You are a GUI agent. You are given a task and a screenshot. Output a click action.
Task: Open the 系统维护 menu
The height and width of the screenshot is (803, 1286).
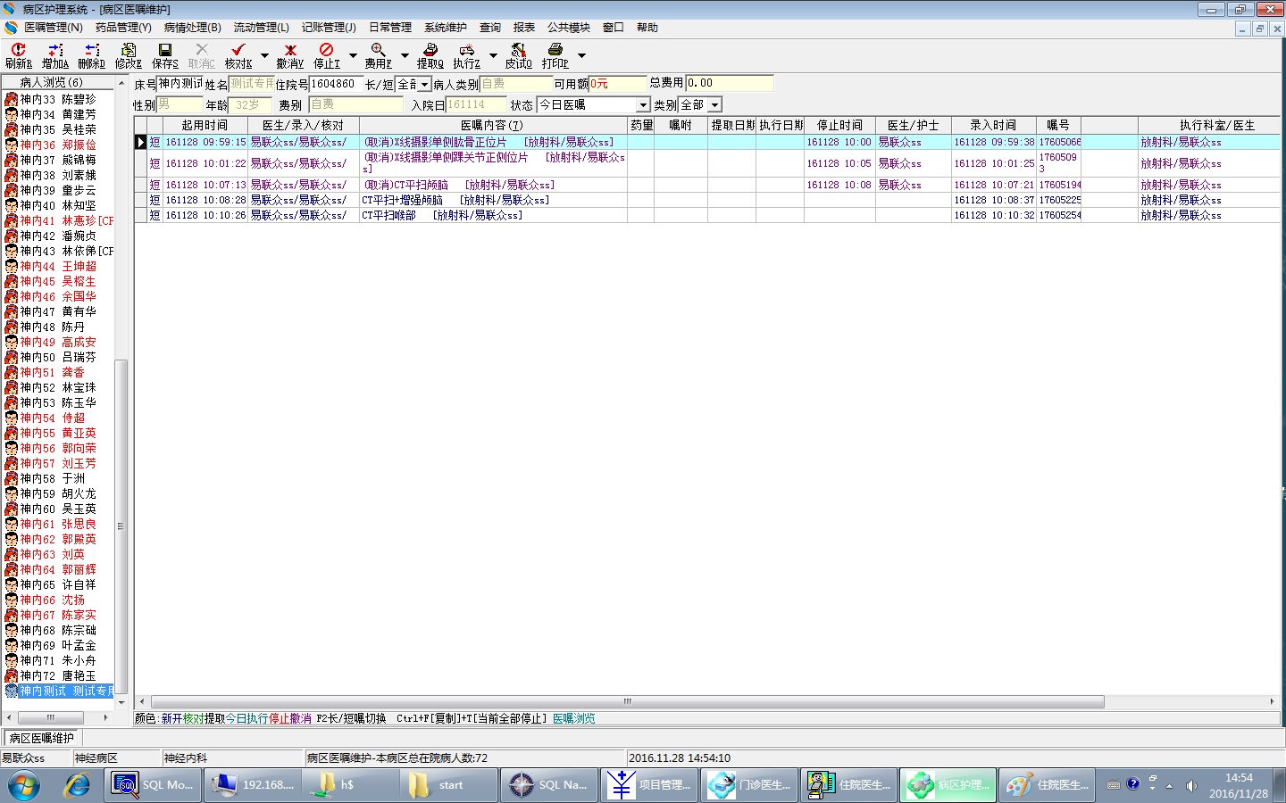(445, 28)
